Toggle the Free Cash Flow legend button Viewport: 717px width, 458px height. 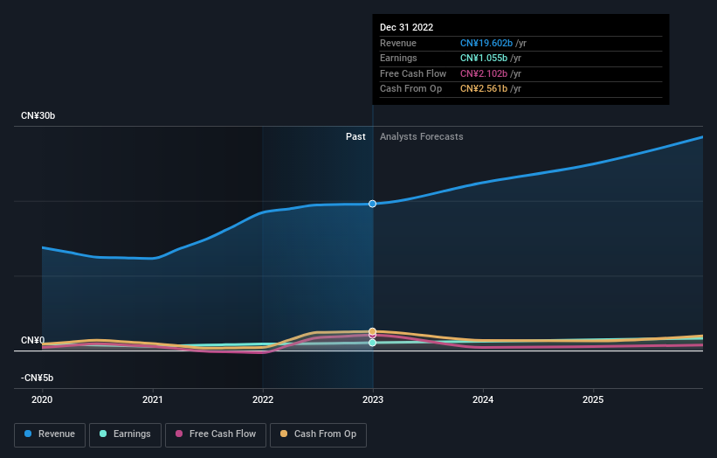(x=216, y=434)
